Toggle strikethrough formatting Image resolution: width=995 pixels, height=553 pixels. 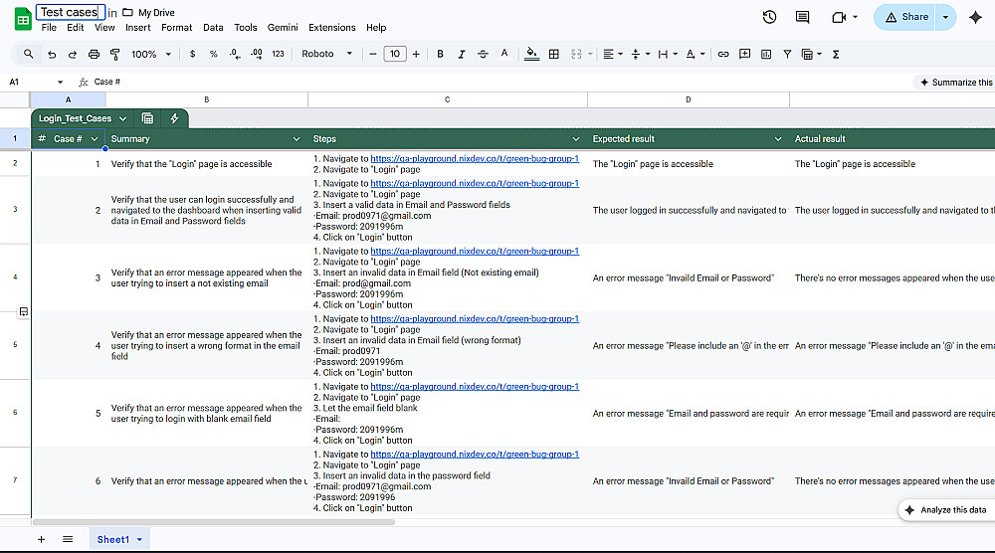point(484,54)
